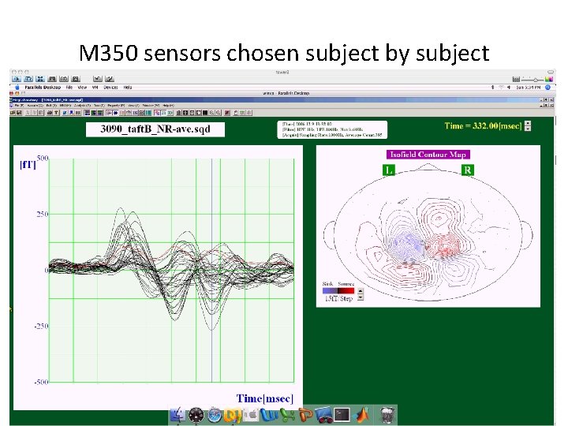Launch MATLAB from the Dock
568x426 pixels.
[361, 415]
